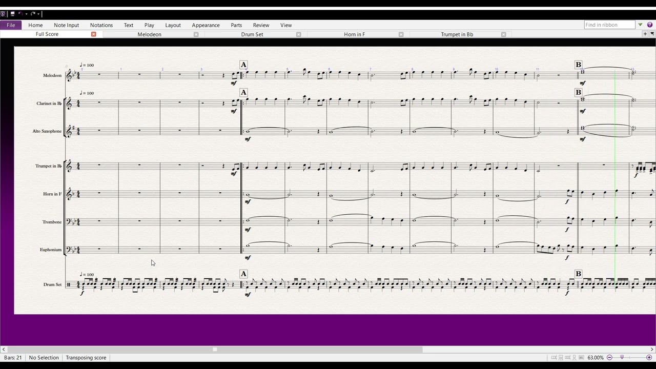Open the undo history dropdown arrow
The image size is (656, 369).
coord(27,14)
